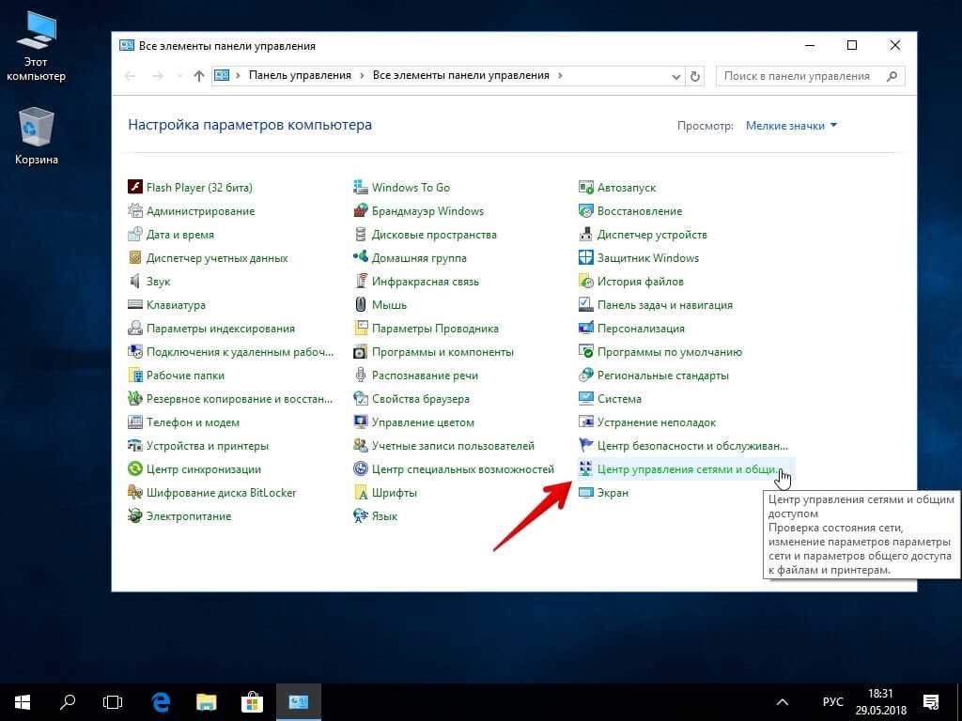
Task: Expand chevron after Панель управления in breadcrumb
Action: 363,76
